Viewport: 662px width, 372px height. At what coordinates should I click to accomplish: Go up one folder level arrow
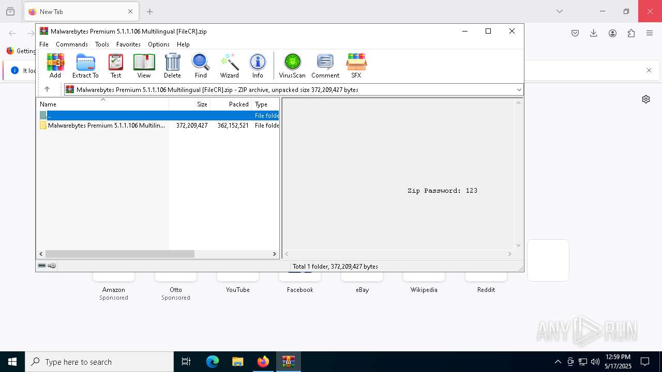tap(47, 89)
